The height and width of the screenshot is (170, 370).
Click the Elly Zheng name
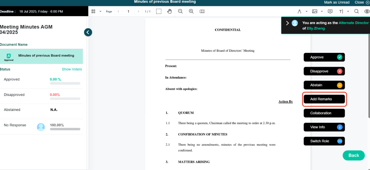316,28
